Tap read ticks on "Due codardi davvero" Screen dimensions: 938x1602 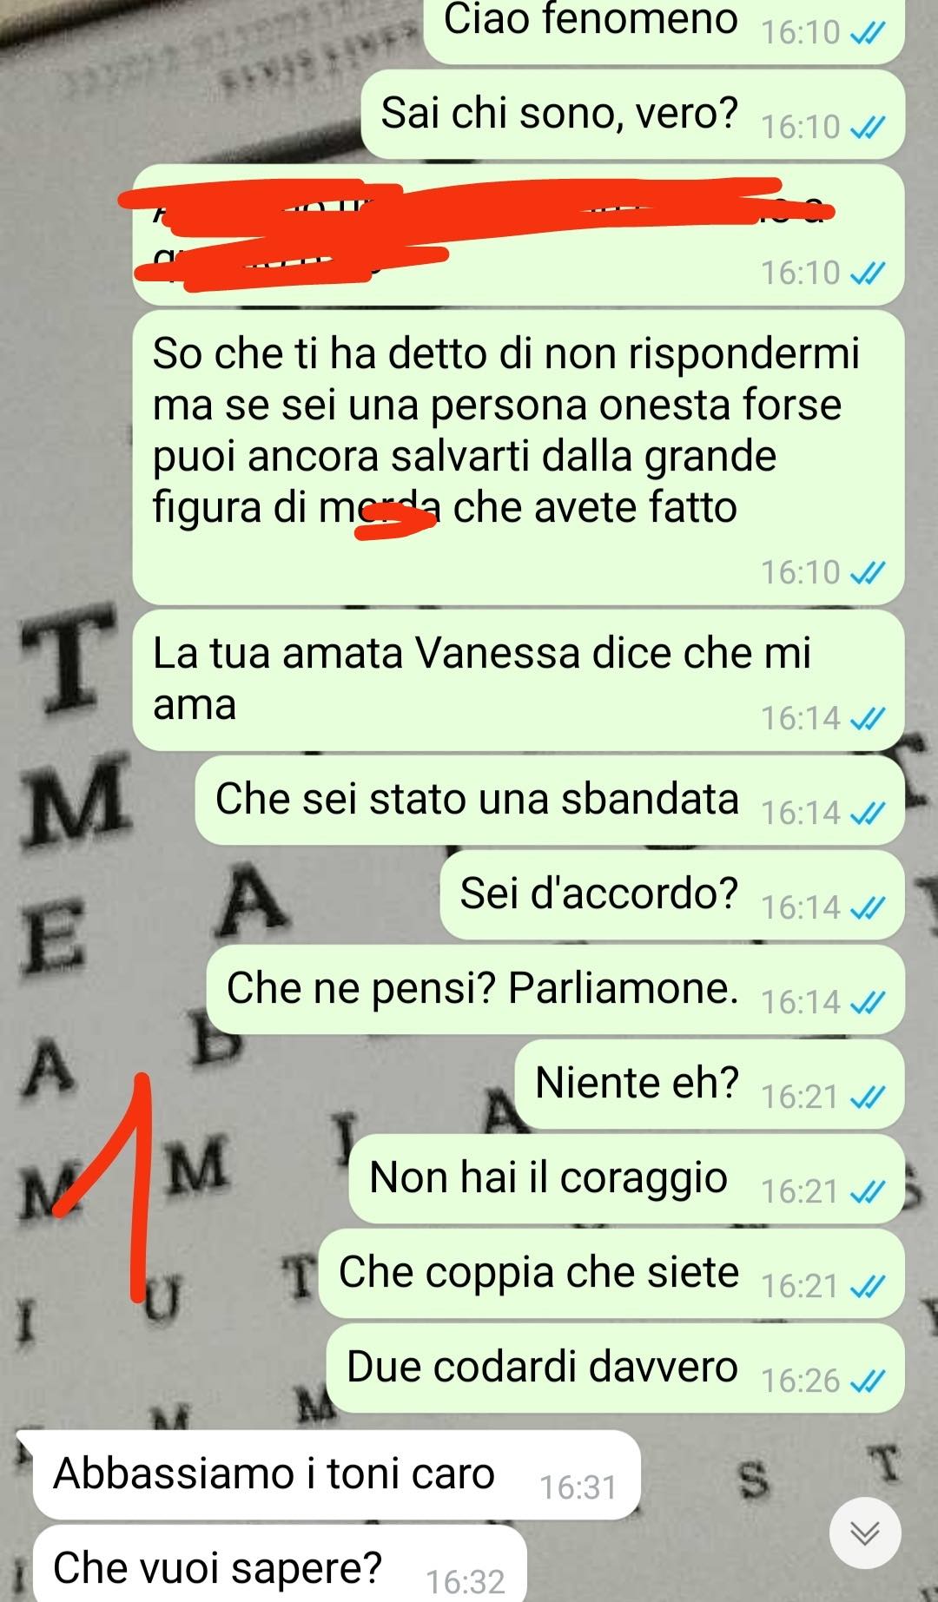click(867, 1381)
